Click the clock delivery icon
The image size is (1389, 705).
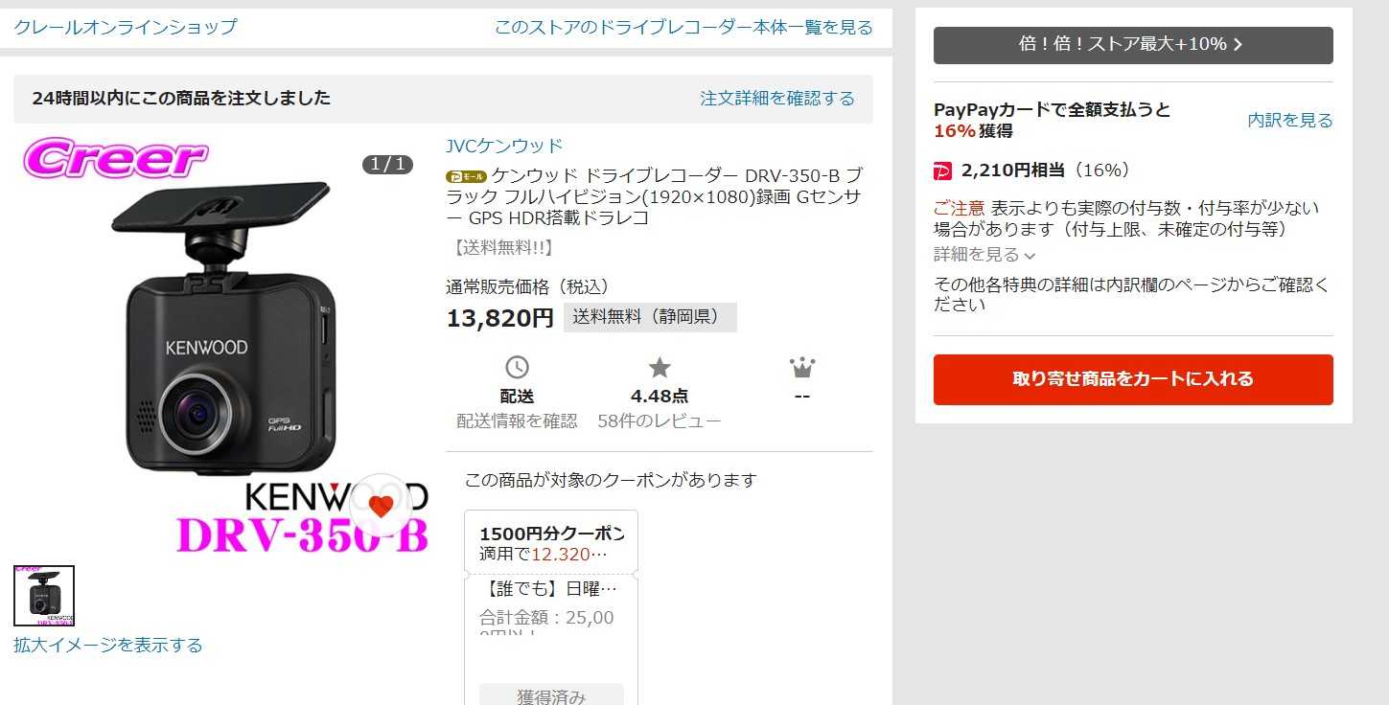coord(517,368)
